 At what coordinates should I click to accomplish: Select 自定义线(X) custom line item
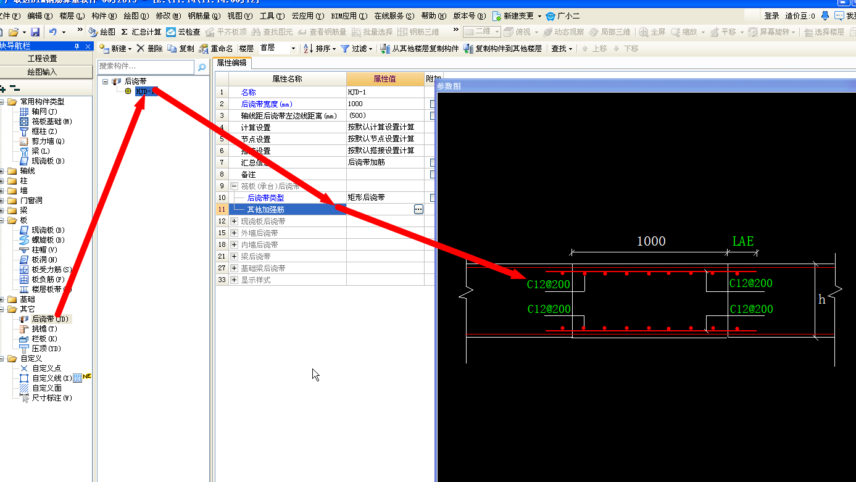(51, 378)
